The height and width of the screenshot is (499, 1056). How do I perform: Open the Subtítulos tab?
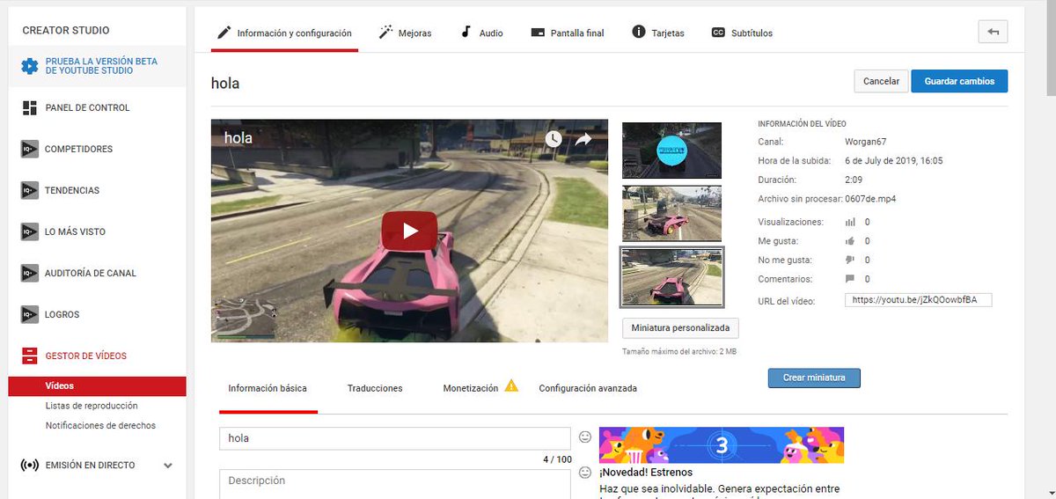pos(742,33)
